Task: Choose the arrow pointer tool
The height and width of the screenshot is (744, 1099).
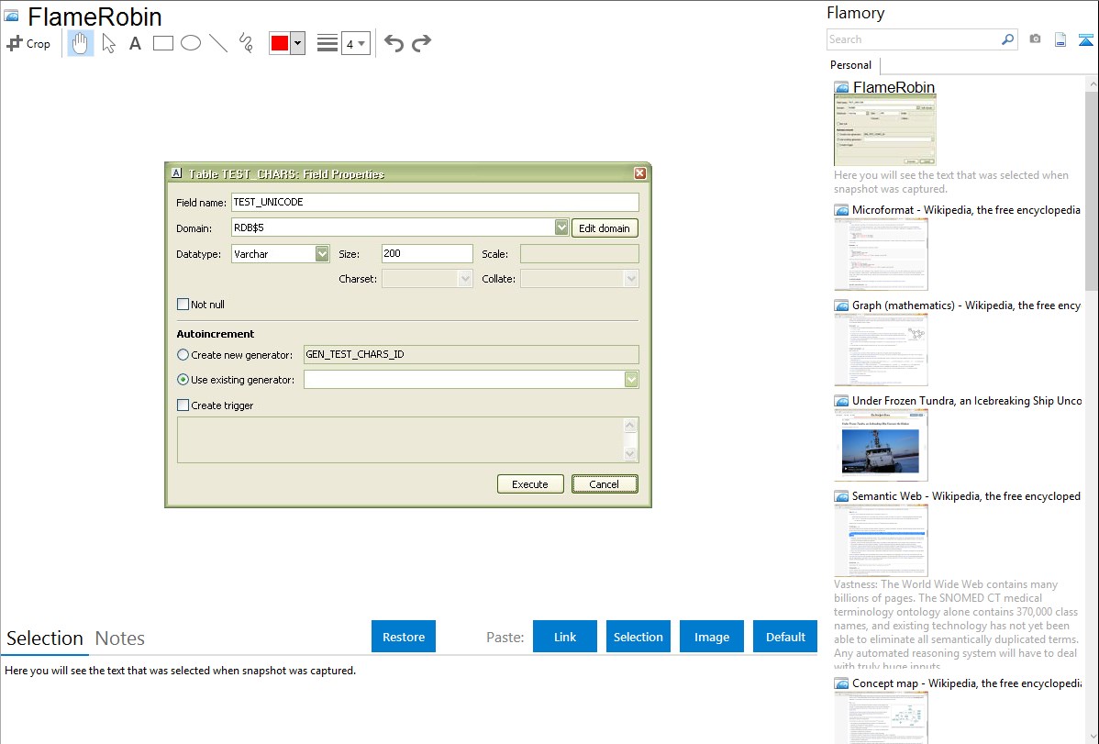Action: 108,43
